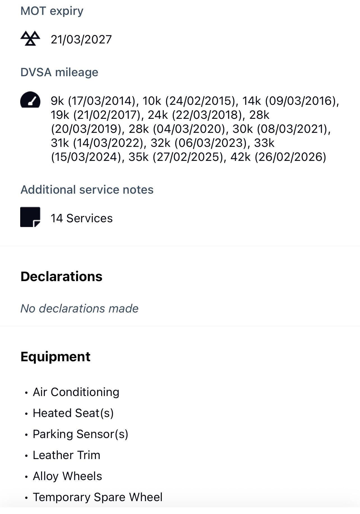Screen dimensions: 360x514
Task: Select the MOT expiry date 21/03/2027
Action: pyautogui.click(x=81, y=39)
